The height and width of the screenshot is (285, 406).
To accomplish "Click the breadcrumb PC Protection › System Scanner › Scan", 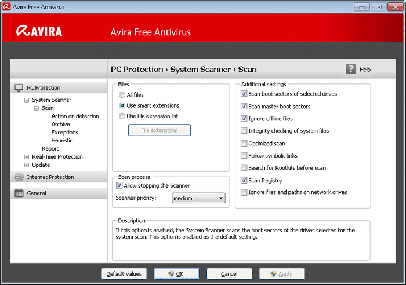I will 184,70.
